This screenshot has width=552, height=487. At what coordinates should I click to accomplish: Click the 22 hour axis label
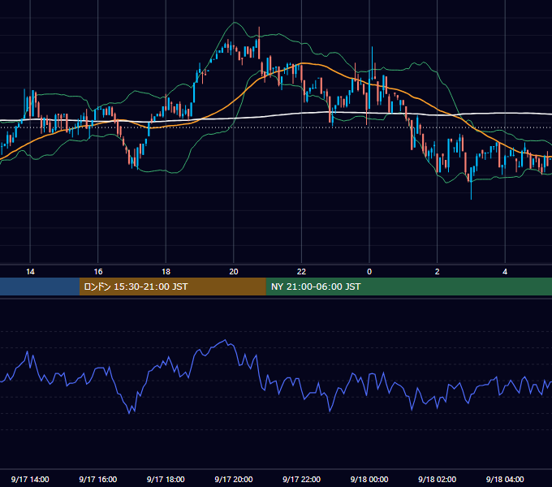301,272
